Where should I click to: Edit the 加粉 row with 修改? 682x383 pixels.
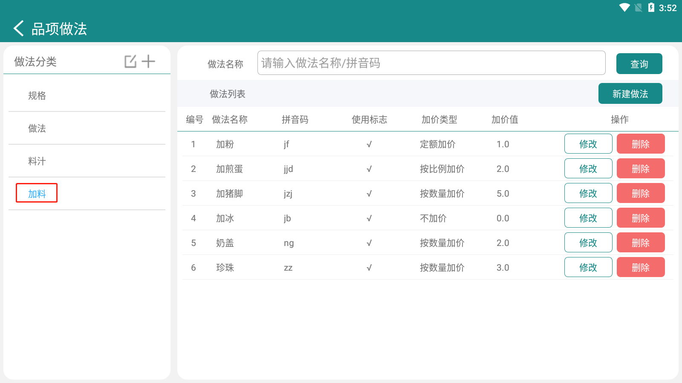tap(588, 144)
